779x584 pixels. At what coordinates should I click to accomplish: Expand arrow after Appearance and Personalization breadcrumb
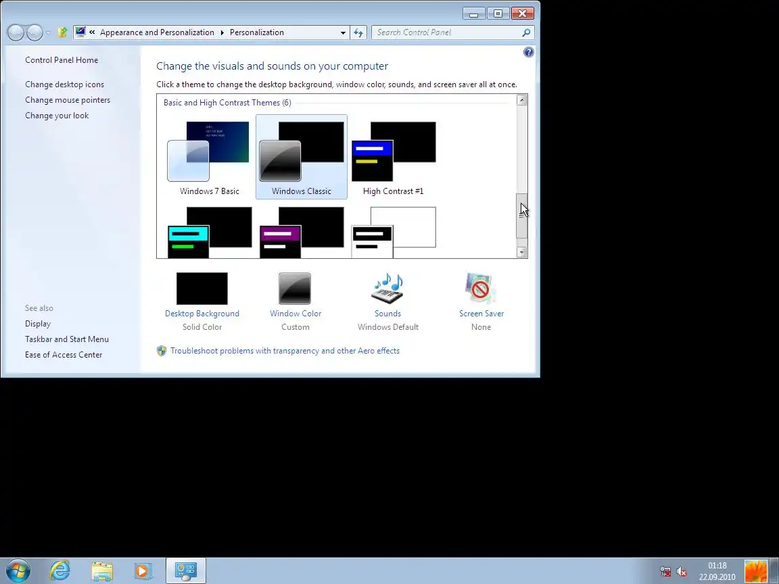(222, 32)
